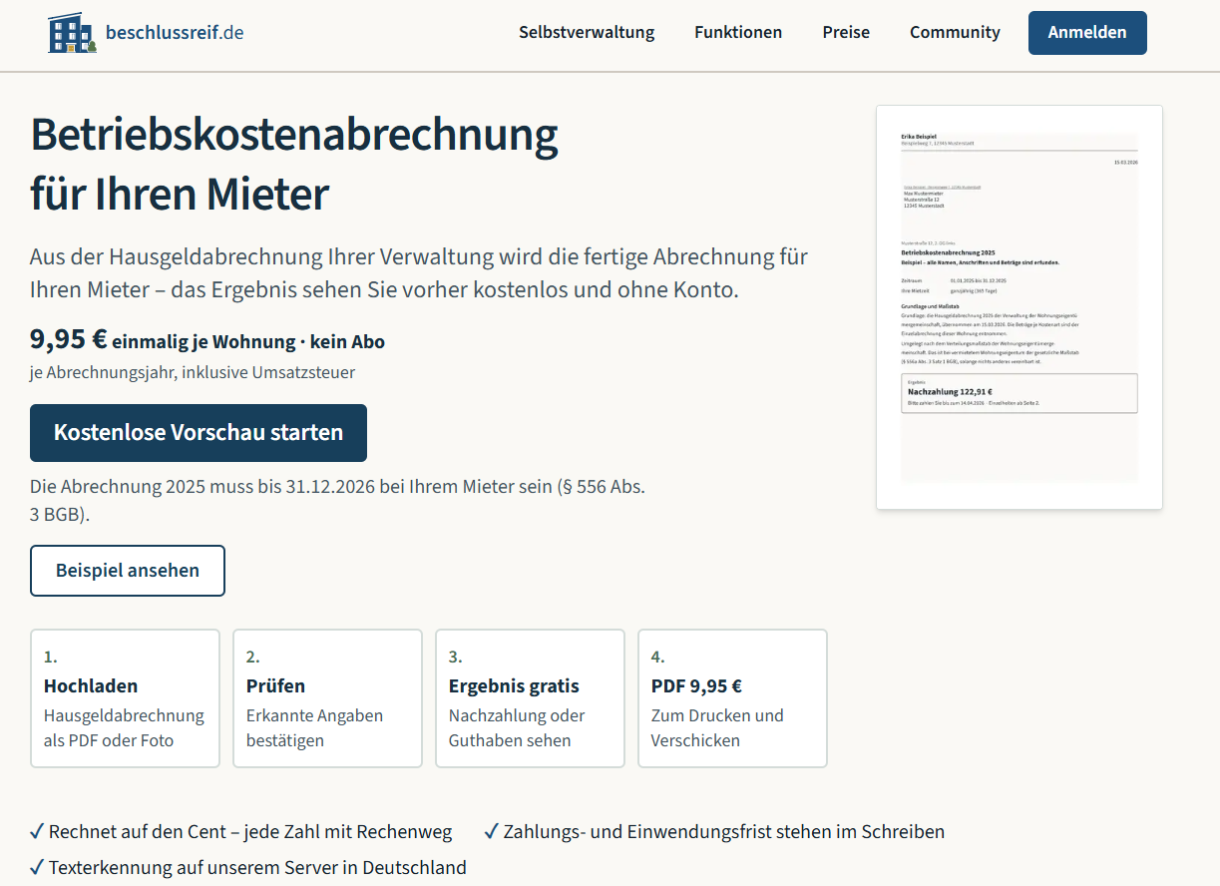
Task: Open the Selbstverwaltung menu item
Action: [587, 32]
